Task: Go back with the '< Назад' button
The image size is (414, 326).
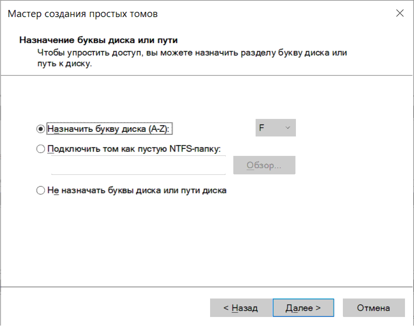Action: (x=241, y=308)
